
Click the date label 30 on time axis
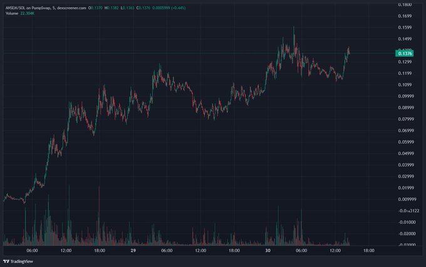pos(268,251)
